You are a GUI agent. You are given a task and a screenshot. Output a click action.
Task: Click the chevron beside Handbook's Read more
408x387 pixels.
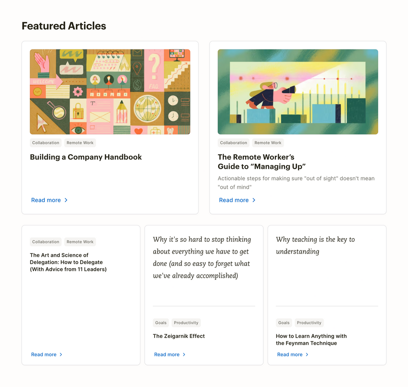[x=66, y=200]
